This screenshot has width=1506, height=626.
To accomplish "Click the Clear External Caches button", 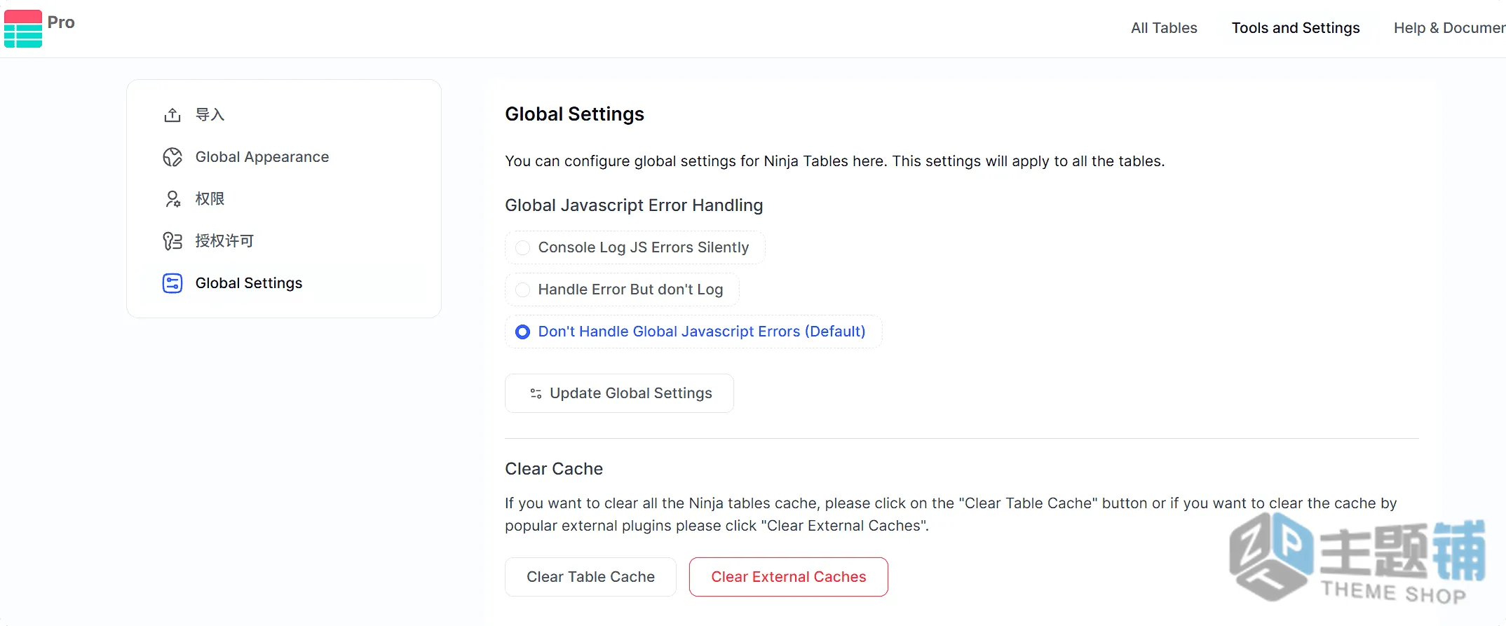I will [x=788, y=577].
